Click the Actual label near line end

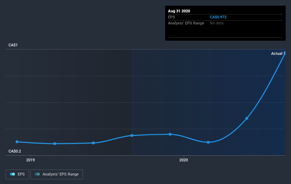(x=276, y=53)
